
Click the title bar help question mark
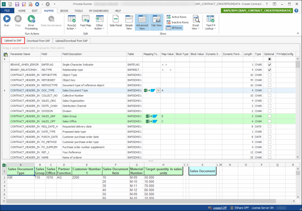pyautogui.click(x=267, y=4)
